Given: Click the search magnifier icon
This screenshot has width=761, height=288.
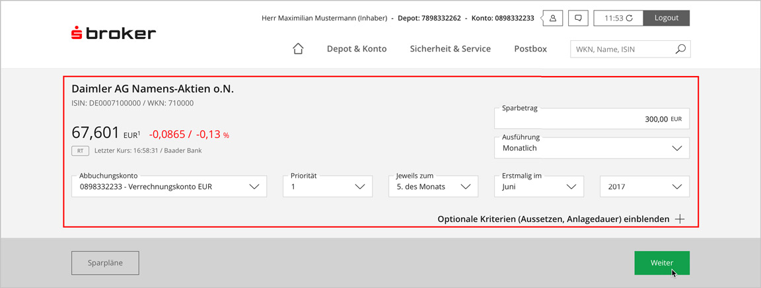Looking at the screenshot, I should tap(680, 49).
